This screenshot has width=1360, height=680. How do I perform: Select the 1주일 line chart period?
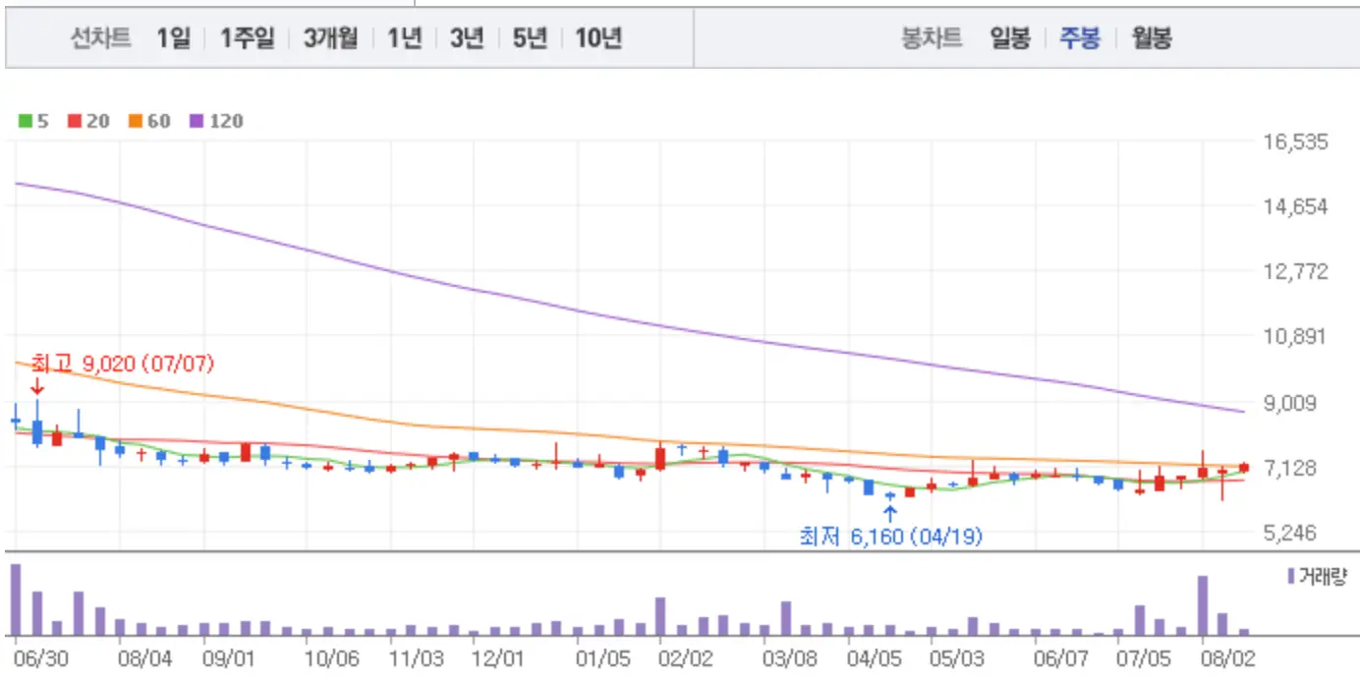coord(247,39)
